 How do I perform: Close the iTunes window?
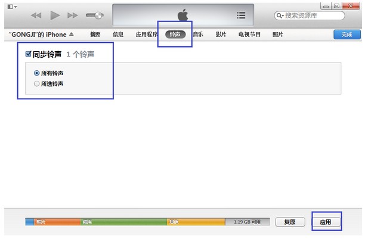(x=351, y=6)
